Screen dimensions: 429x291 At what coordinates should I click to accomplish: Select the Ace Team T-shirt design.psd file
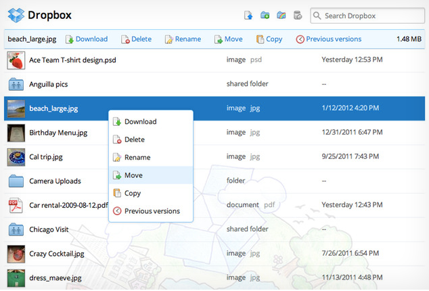click(x=72, y=60)
